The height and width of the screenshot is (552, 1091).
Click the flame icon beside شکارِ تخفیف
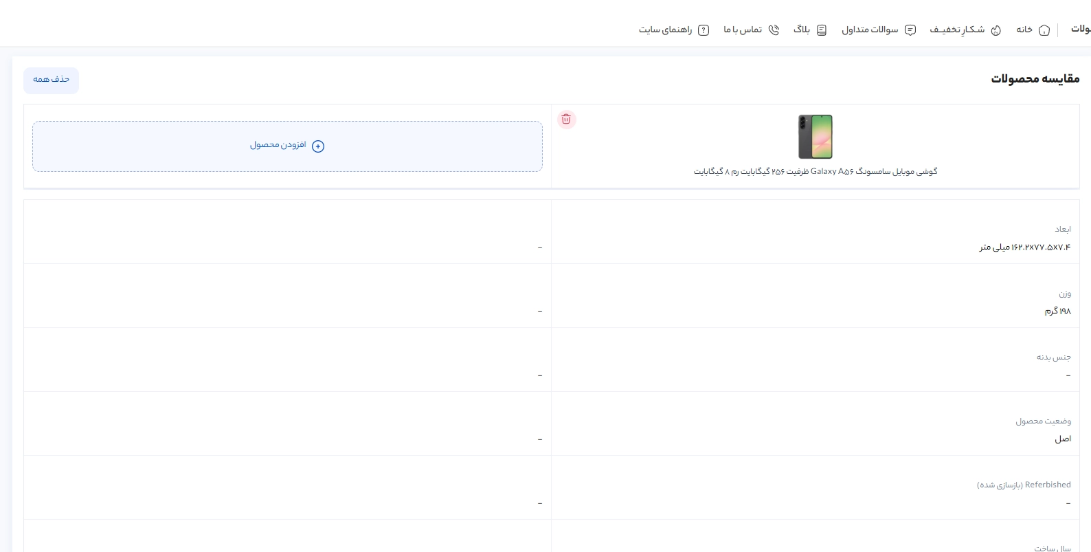click(x=996, y=30)
